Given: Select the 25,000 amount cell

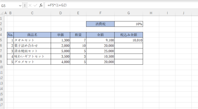Looking at the screenshot, I should pos(100,51).
